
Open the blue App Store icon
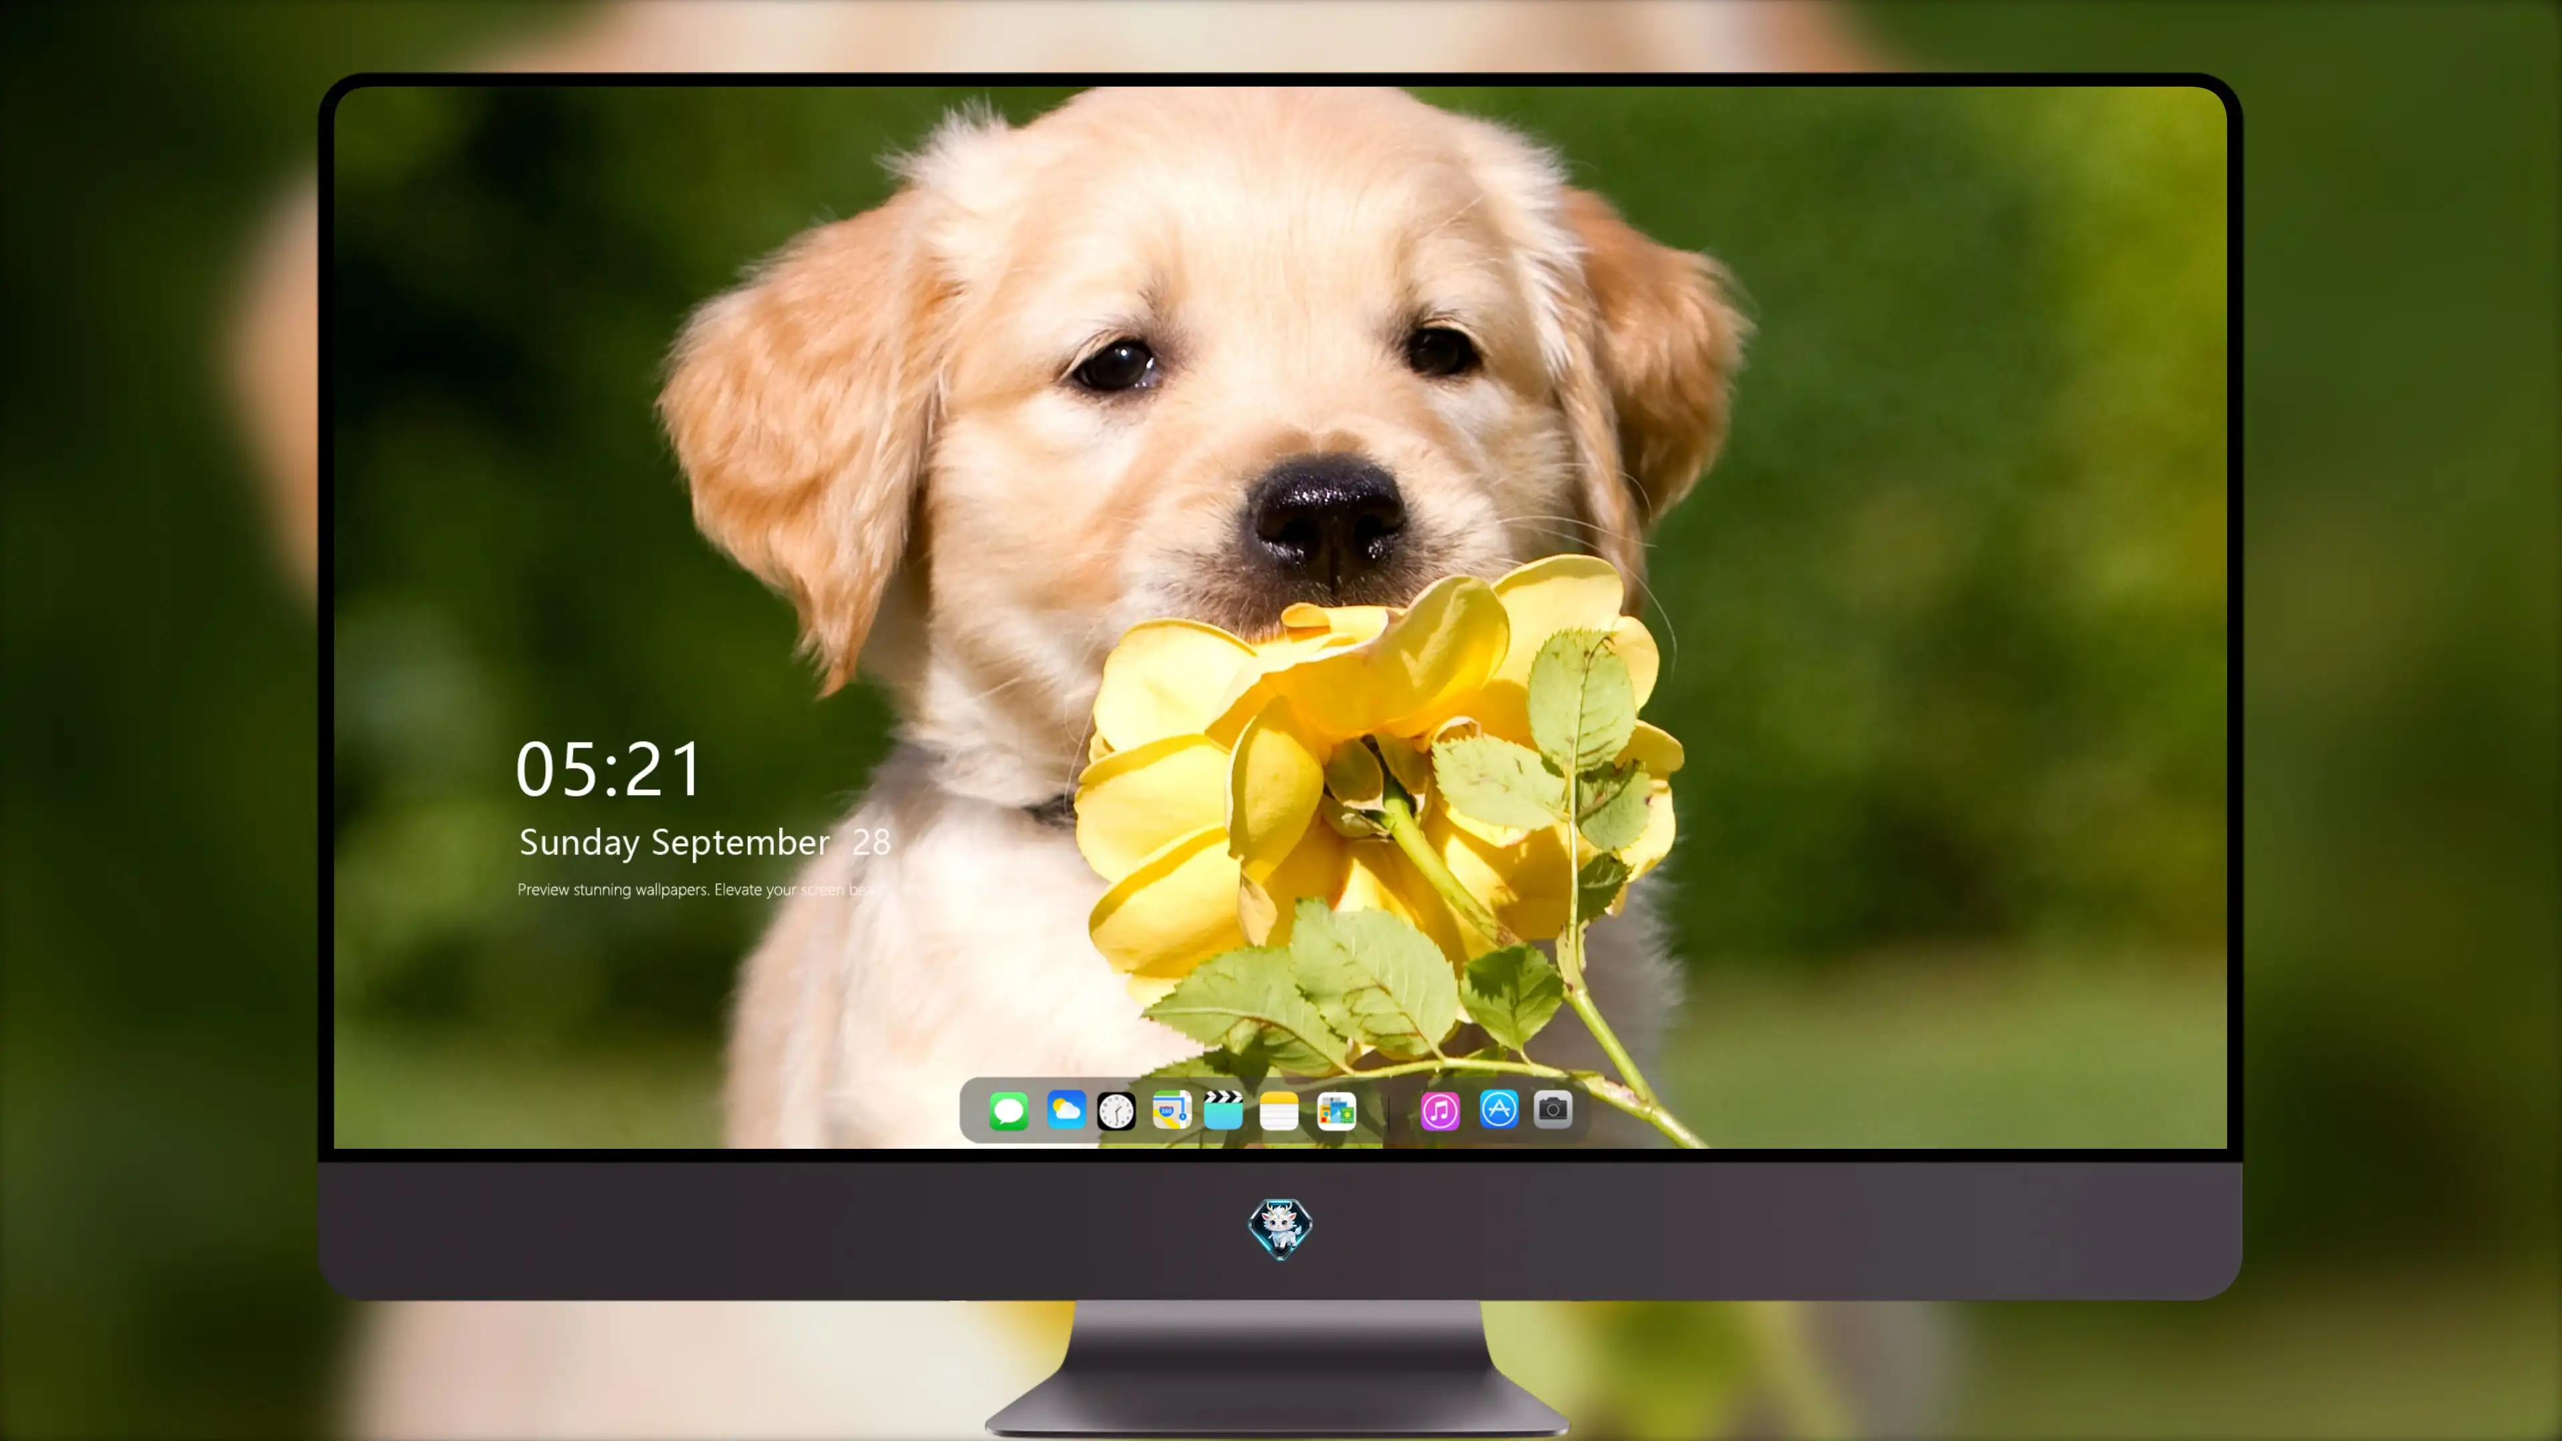pos(1499,1109)
